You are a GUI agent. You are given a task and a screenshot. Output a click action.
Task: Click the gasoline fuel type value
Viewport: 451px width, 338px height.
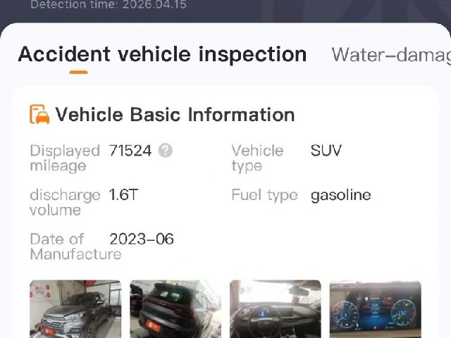coord(341,196)
